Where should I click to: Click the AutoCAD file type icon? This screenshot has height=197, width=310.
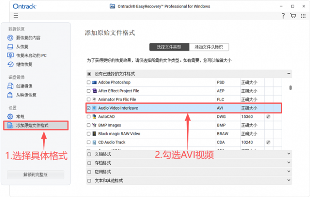(x=94, y=116)
